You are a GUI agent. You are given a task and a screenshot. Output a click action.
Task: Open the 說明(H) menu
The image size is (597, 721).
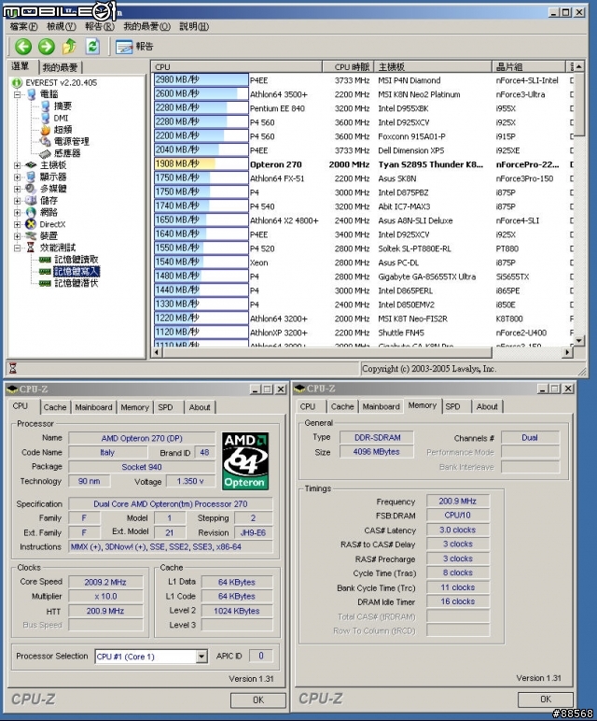coord(194,27)
